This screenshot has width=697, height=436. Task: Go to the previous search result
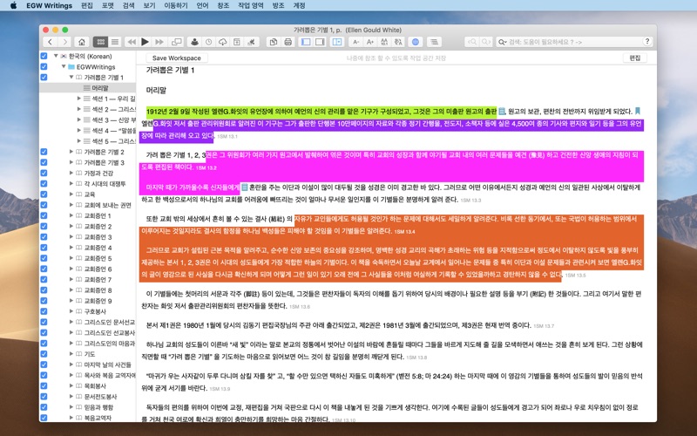pos(472,42)
